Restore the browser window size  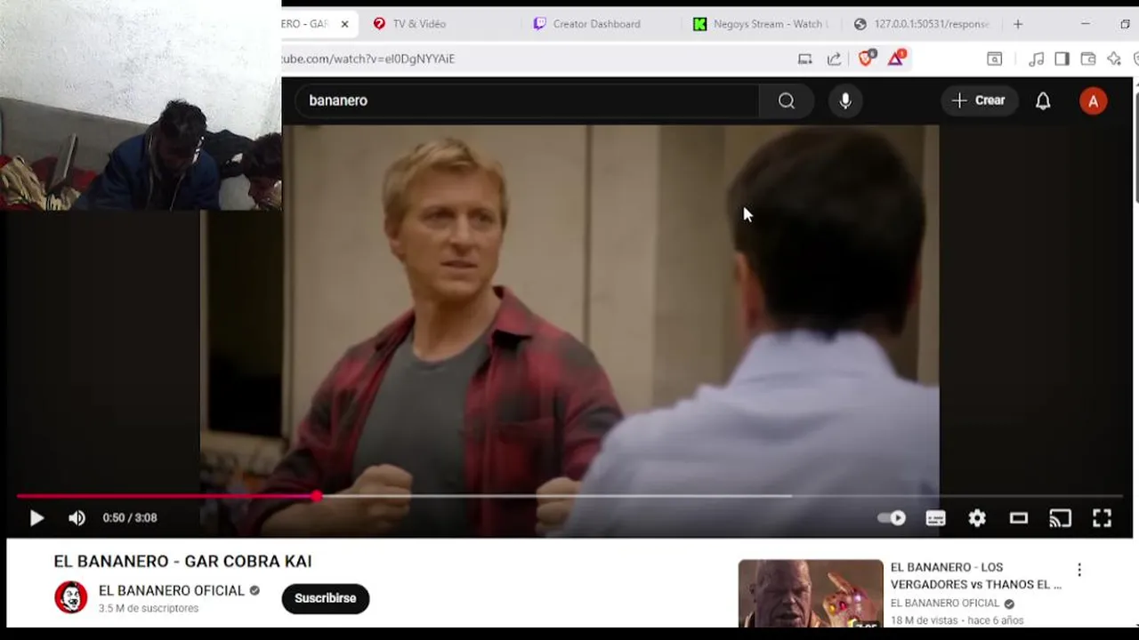1125,24
